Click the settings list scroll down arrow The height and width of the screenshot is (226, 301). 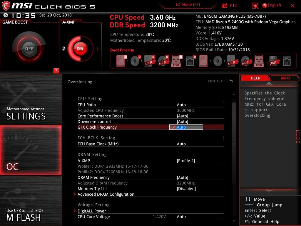click(234, 221)
